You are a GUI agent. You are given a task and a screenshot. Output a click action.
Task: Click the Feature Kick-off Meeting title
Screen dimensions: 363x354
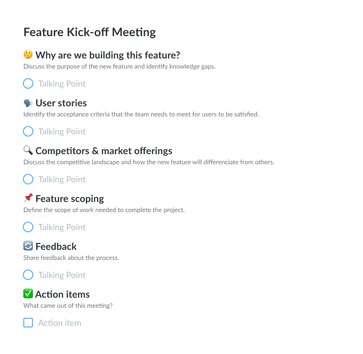(90, 32)
